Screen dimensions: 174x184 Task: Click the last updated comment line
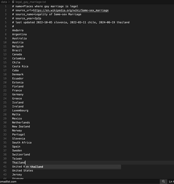coord(71,22)
